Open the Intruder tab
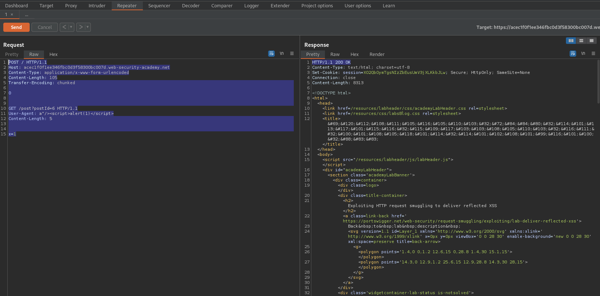The image size is (600, 296). 97,5
